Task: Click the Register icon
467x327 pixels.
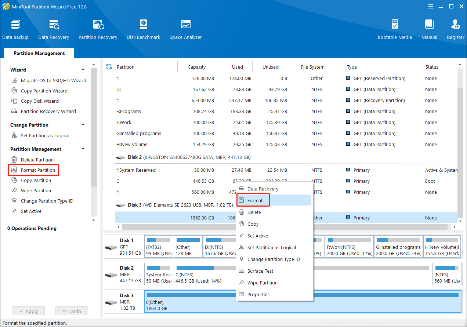Action: pos(455,29)
